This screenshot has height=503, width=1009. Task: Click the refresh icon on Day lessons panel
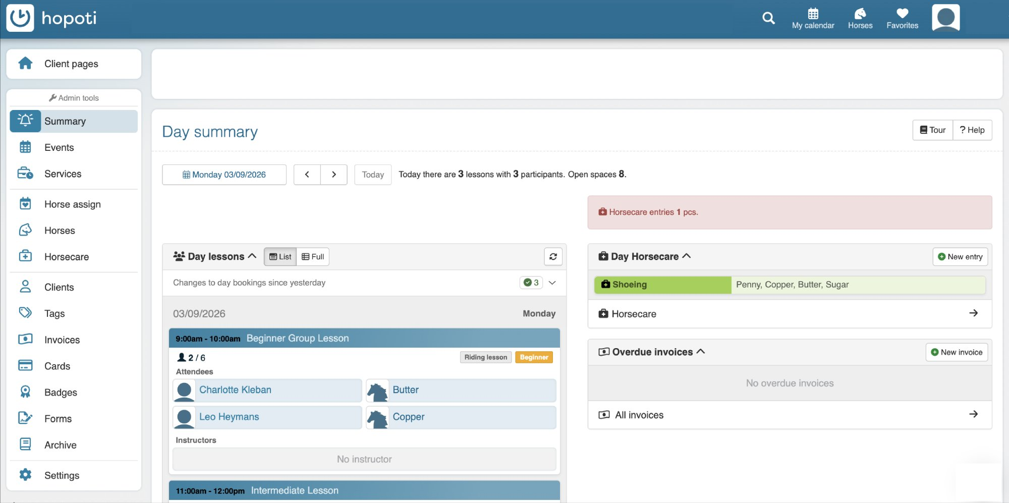[x=553, y=256]
